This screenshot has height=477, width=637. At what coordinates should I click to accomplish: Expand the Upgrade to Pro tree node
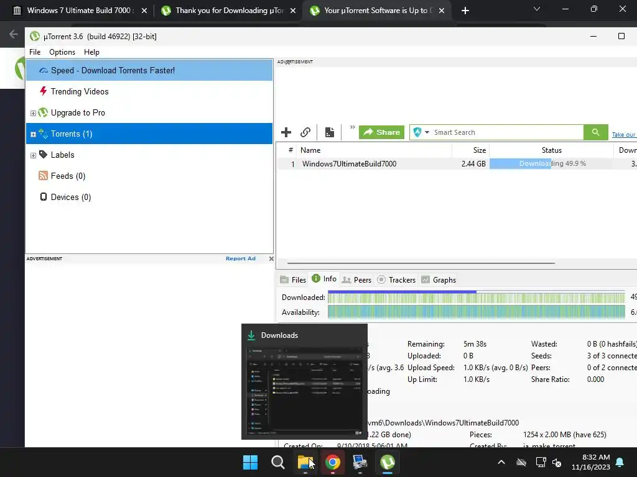[x=34, y=113]
